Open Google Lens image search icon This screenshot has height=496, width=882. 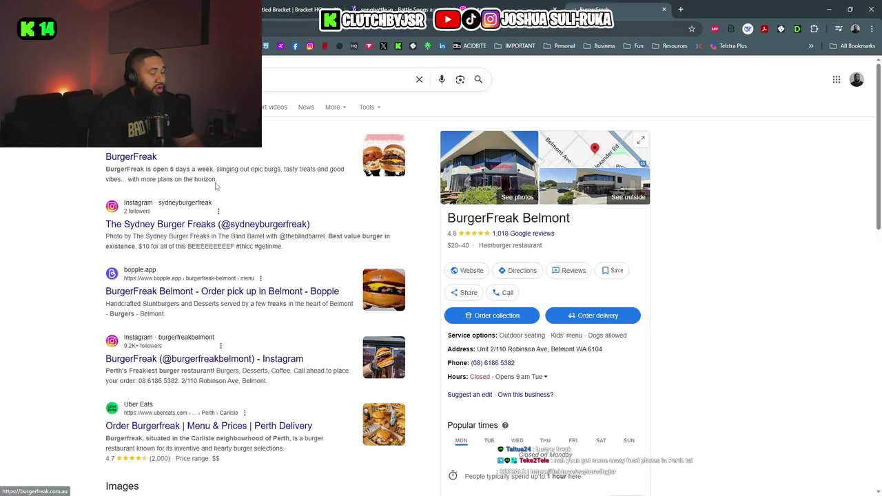click(x=460, y=79)
